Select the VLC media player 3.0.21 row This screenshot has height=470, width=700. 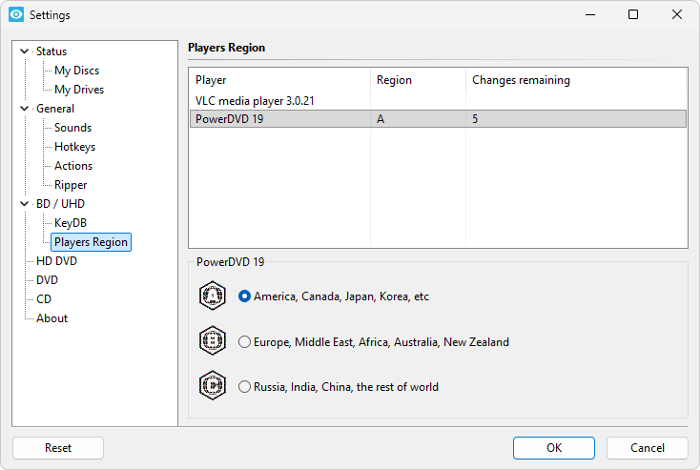pyautogui.click(x=438, y=101)
